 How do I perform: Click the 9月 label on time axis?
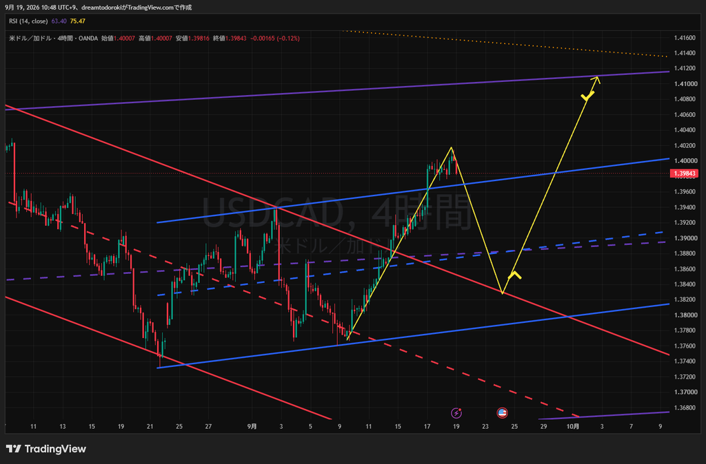click(252, 426)
